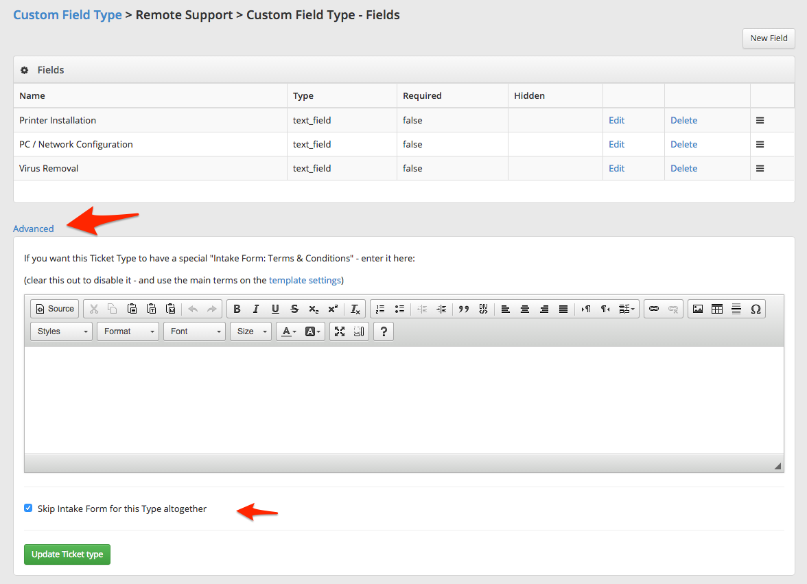Toggle strikethrough formatting
Screen dimensions: 807x584
(x=294, y=309)
